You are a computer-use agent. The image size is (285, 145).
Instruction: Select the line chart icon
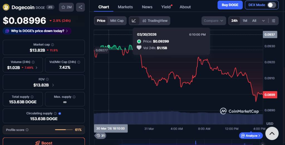tap(134, 21)
